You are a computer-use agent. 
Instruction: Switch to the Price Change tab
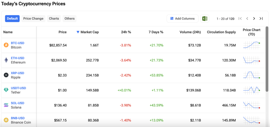33,19
